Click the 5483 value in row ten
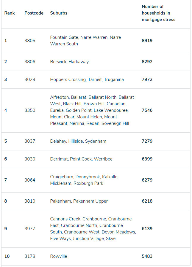 click(x=147, y=256)
